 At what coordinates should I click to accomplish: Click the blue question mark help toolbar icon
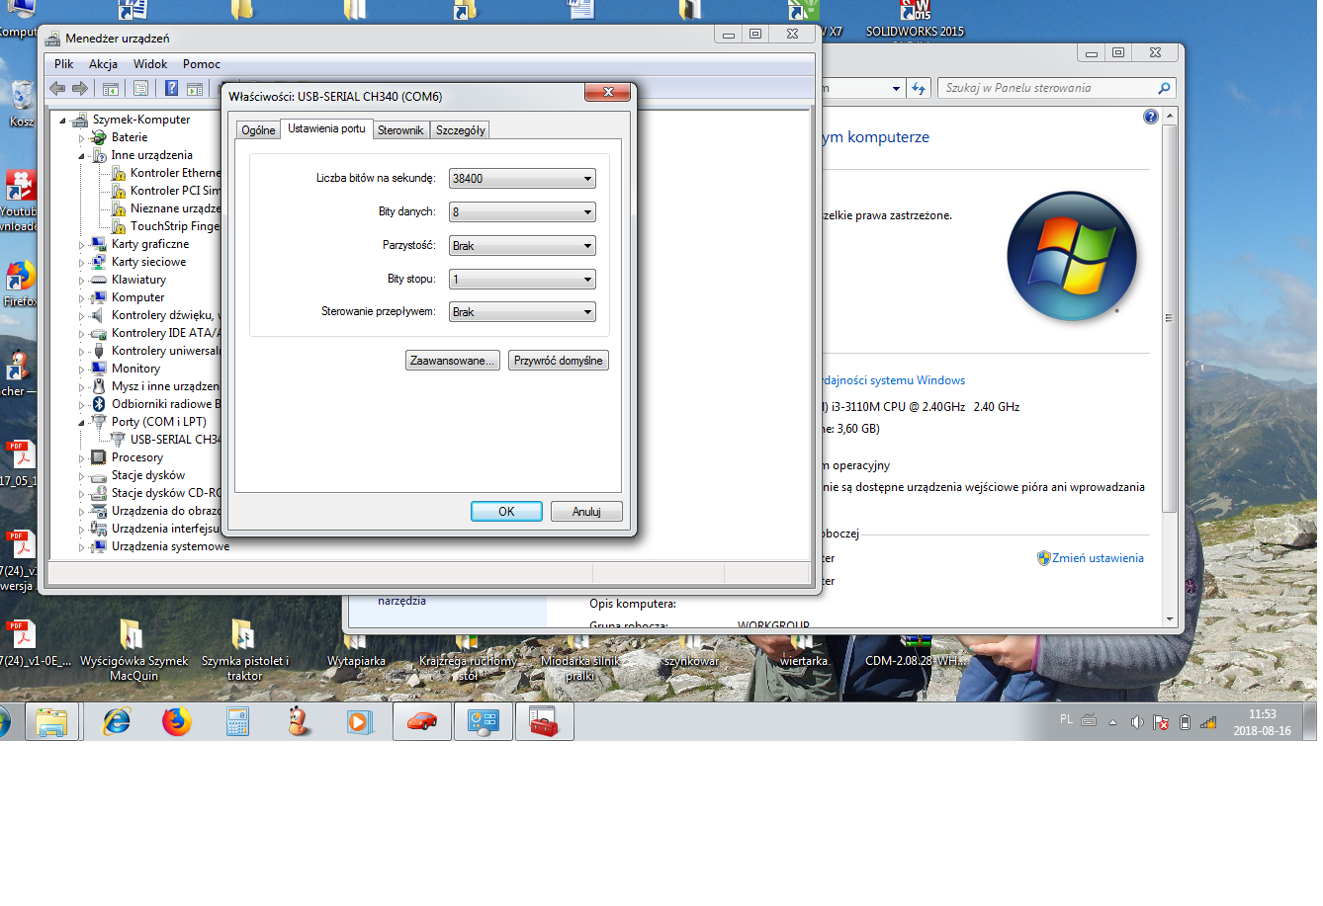tap(171, 88)
